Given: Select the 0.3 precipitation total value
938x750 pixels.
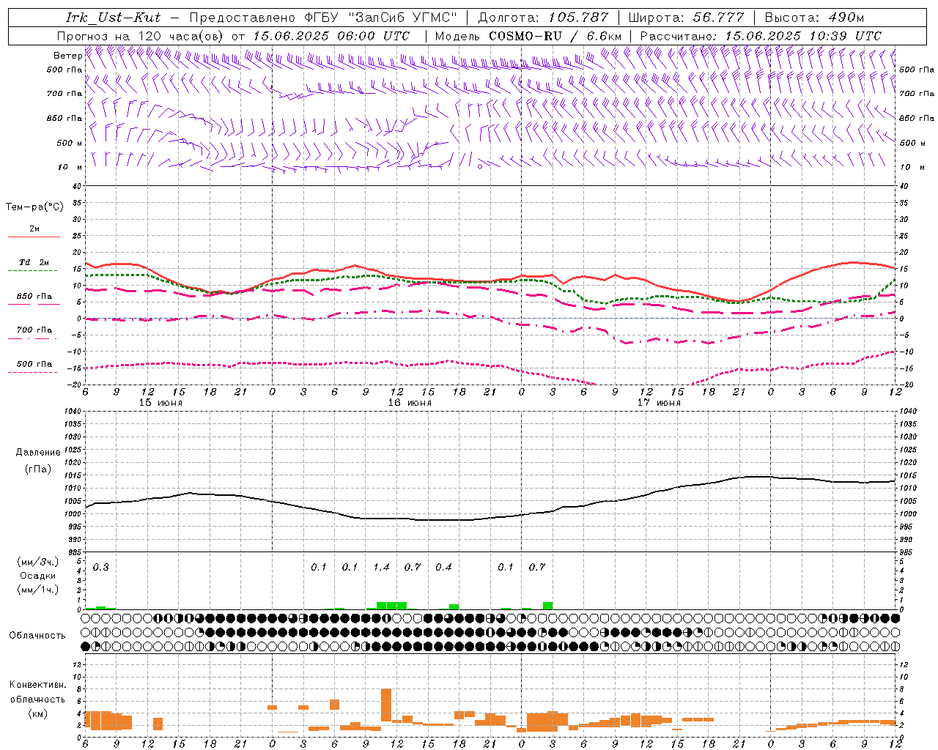Looking at the screenshot, I should [x=101, y=568].
